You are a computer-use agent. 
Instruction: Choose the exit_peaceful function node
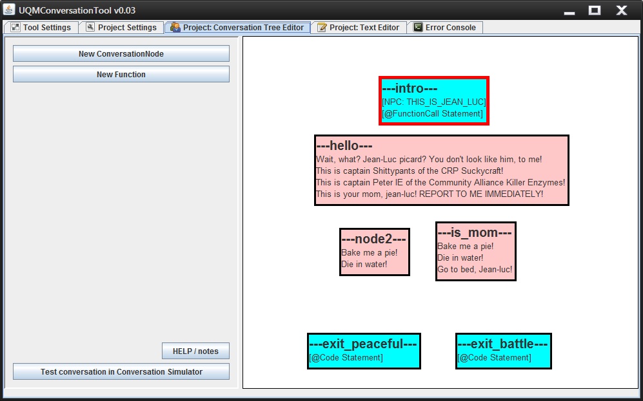(364, 351)
